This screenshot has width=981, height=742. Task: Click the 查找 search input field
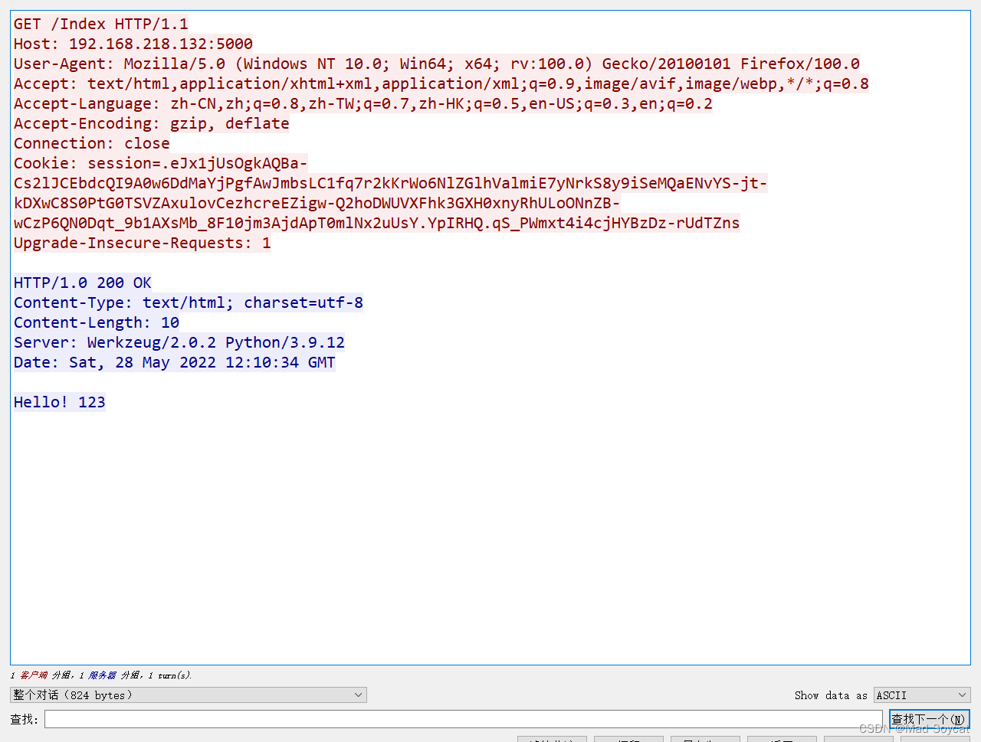click(463, 719)
